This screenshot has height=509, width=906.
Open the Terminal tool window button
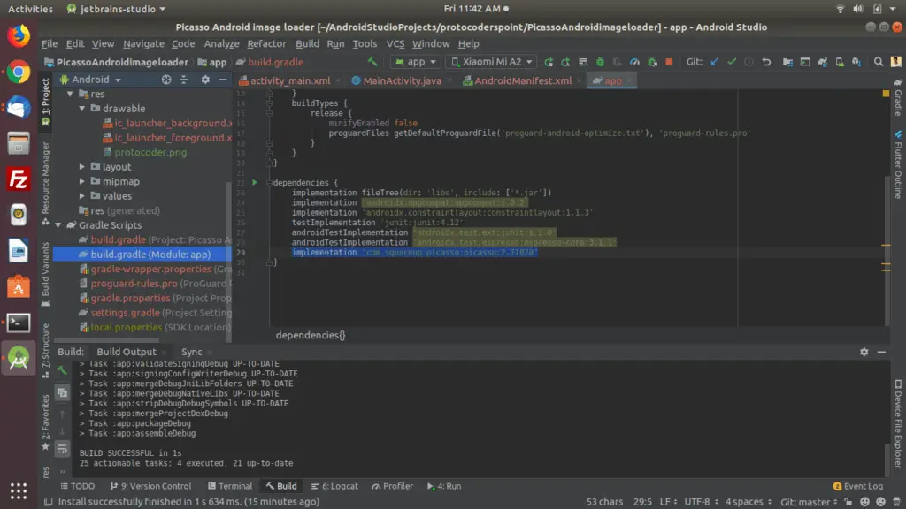pos(230,486)
